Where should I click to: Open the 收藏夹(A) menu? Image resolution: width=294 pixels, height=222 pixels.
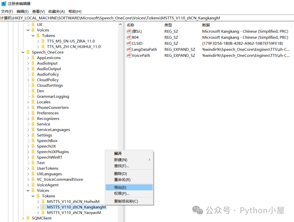56,11
